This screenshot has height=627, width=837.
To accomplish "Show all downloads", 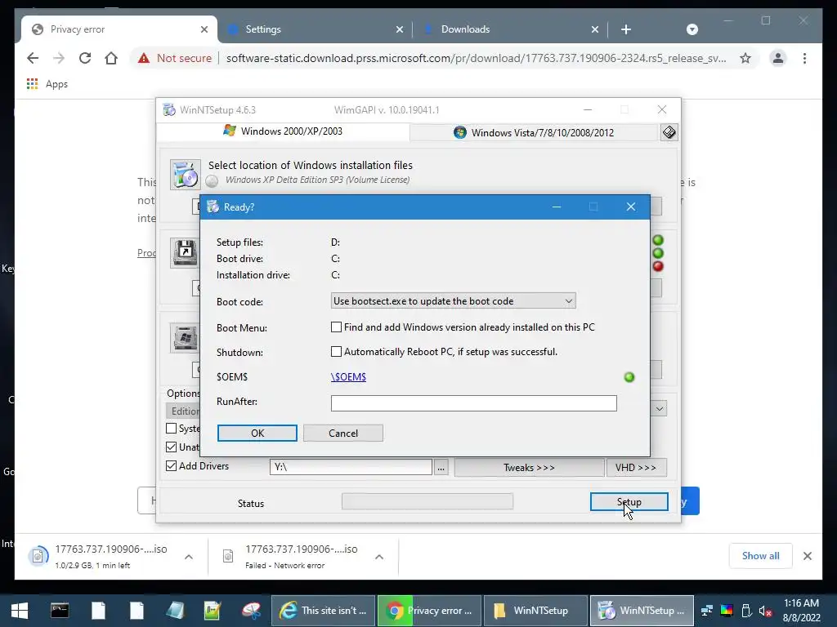I will click(760, 555).
